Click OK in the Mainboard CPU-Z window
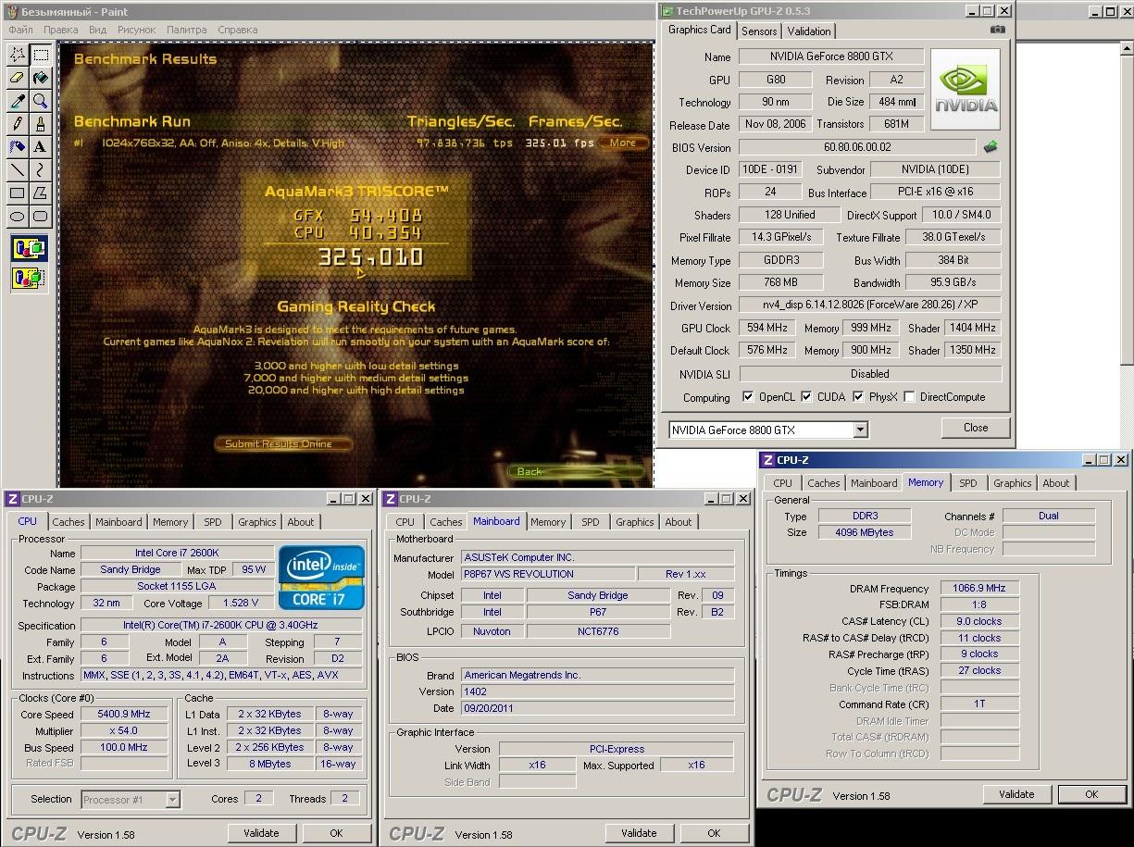This screenshot has height=847, width=1134. click(714, 833)
